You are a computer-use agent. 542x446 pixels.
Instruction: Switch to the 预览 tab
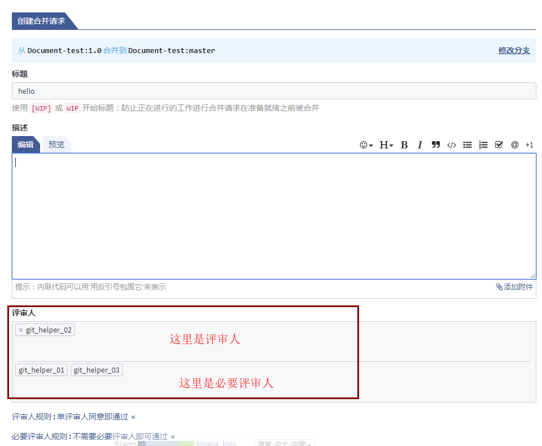tap(56, 145)
